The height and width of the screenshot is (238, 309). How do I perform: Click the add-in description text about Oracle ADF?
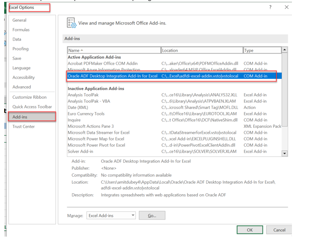tap(163, 195)
